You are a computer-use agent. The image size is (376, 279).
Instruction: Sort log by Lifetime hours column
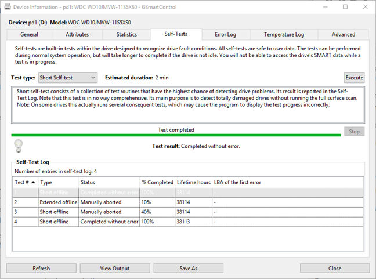pos(194,182)
